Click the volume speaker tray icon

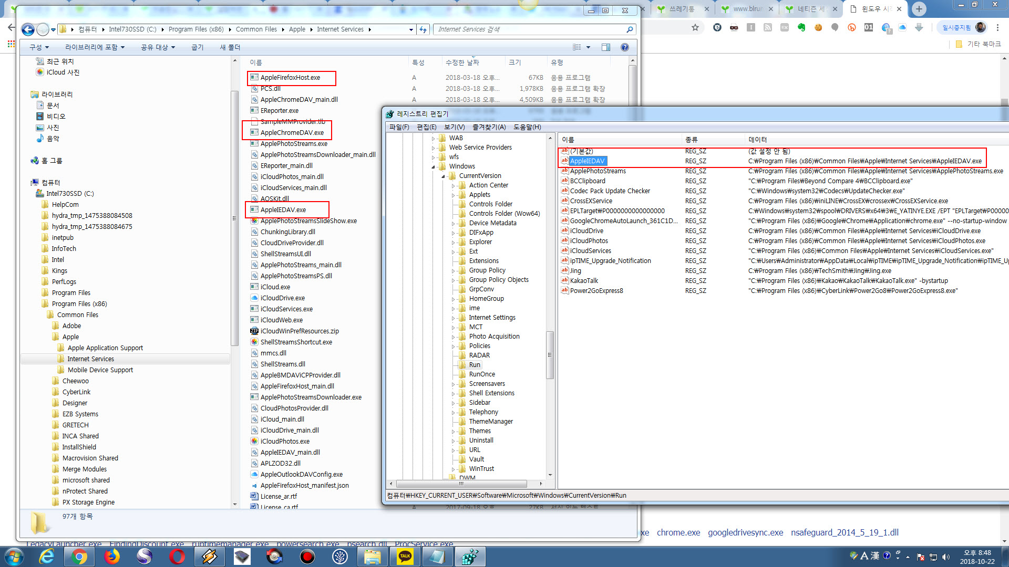[946, 557]
